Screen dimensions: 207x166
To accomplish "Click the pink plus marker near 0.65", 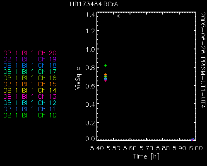I will click(x=105, y=81).
